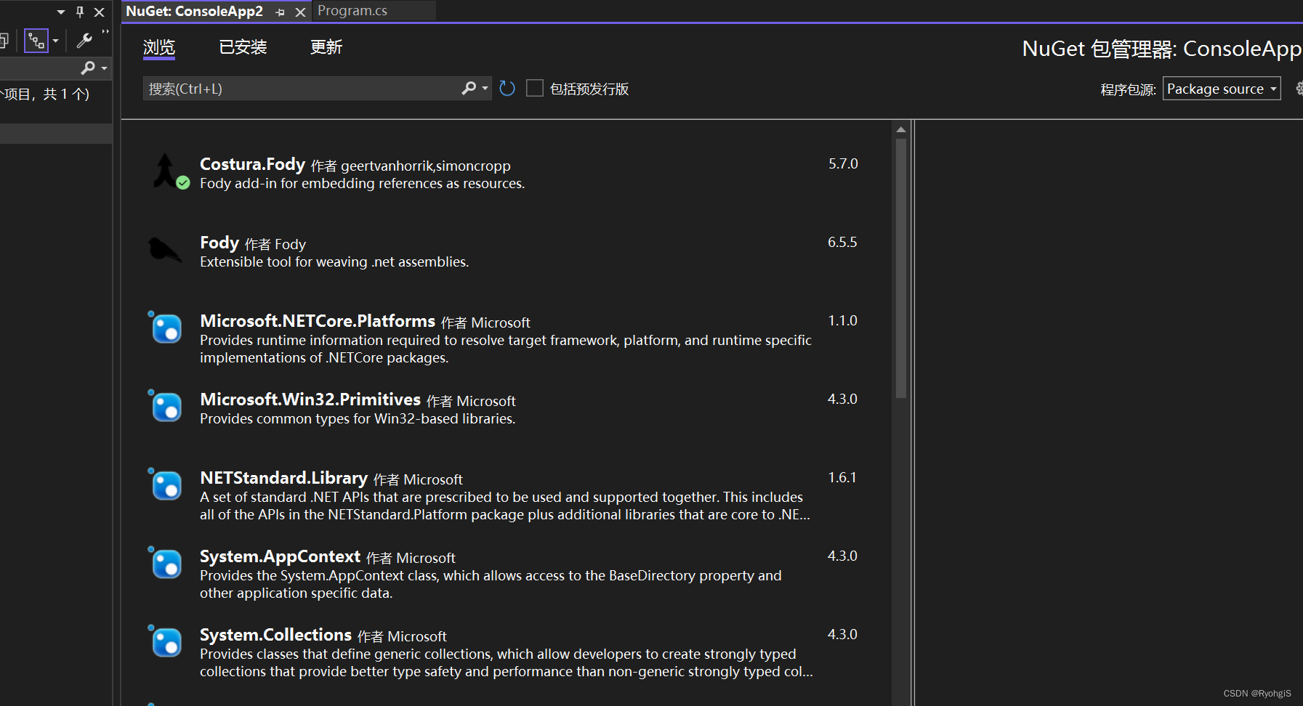Screen dimensions: 1303x706
Task: Click System.Collections version 4.3.0
Action: click(842, 635)
